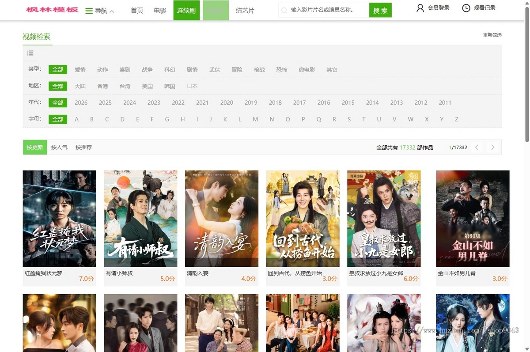Open 清韵入宴 poster thumbnail

222,219
